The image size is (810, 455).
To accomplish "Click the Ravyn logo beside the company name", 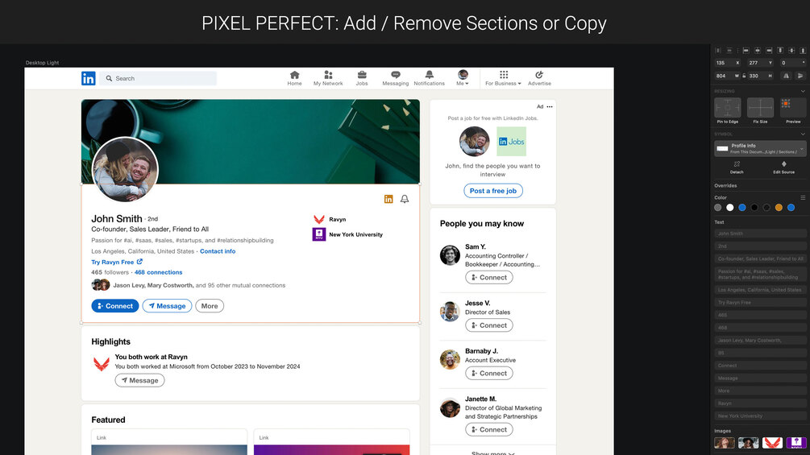I will pos(319,219).
